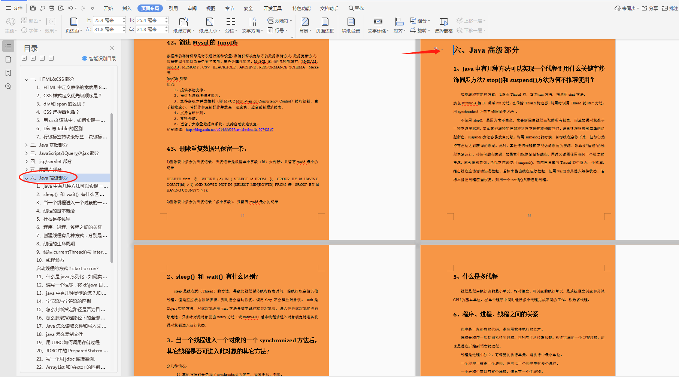Select the outline 目录 sidebar icon
The image size is (679, 377).
[x=8, y=46]
